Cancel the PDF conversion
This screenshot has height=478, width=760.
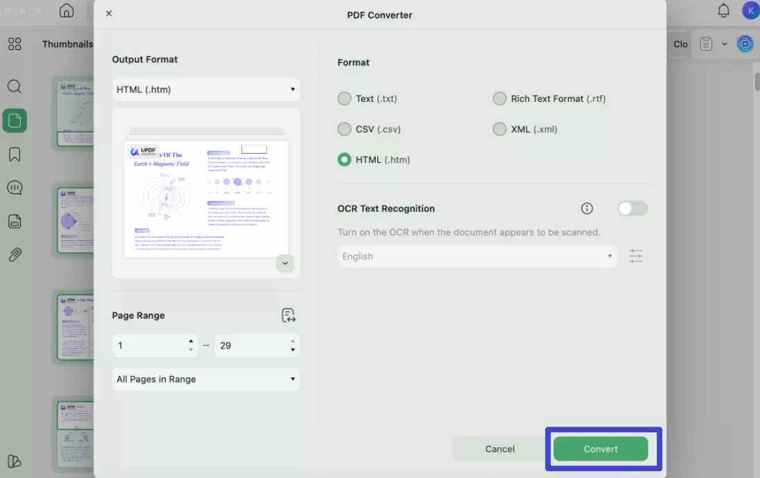pyautogui.click(x=499, y=449)
